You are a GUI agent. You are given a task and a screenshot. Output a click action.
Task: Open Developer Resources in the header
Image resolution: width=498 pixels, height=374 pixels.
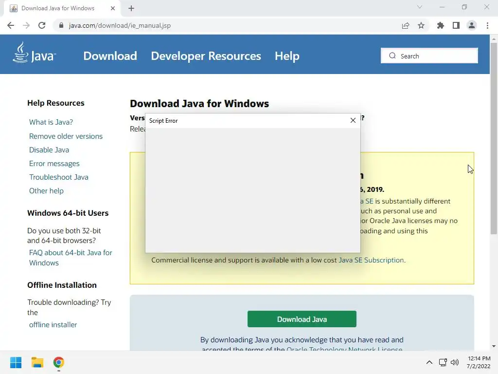tap(206, 56)
